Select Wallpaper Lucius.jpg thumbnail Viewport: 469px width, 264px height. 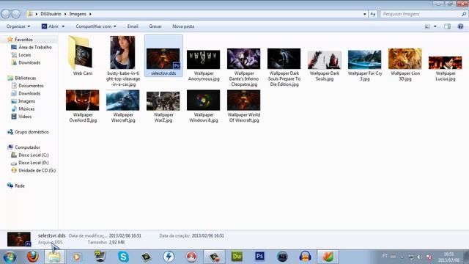[445, 63]
